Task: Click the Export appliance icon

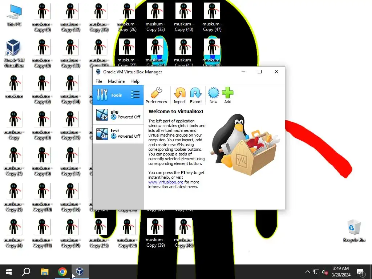Action: (x=196, y=95)
